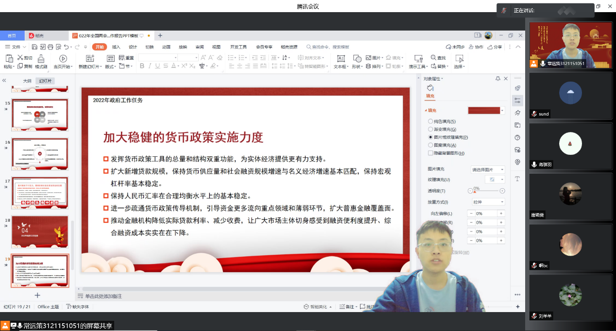Click the Print Preview icon
Image resolution: width=616 pixels, height=331 pixels.
[58, 47]
